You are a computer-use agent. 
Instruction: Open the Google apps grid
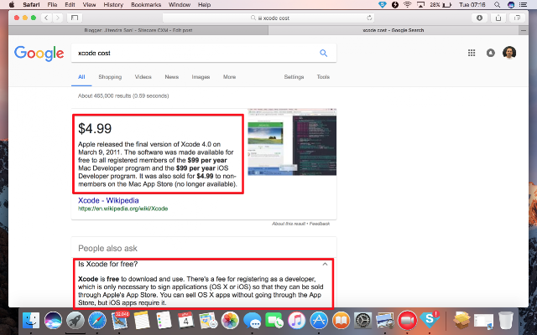472,53
